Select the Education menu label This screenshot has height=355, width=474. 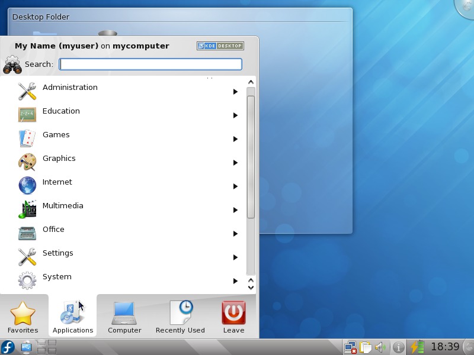(x=61, y=111)
